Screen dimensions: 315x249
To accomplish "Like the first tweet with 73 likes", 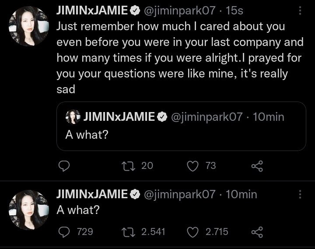I will (x=193, y=166).
